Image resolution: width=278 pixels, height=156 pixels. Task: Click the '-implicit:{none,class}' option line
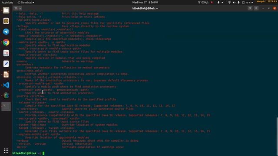33,20
